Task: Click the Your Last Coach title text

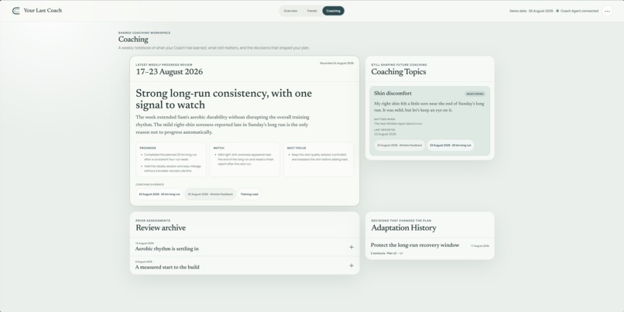Action: coord(43,11)
